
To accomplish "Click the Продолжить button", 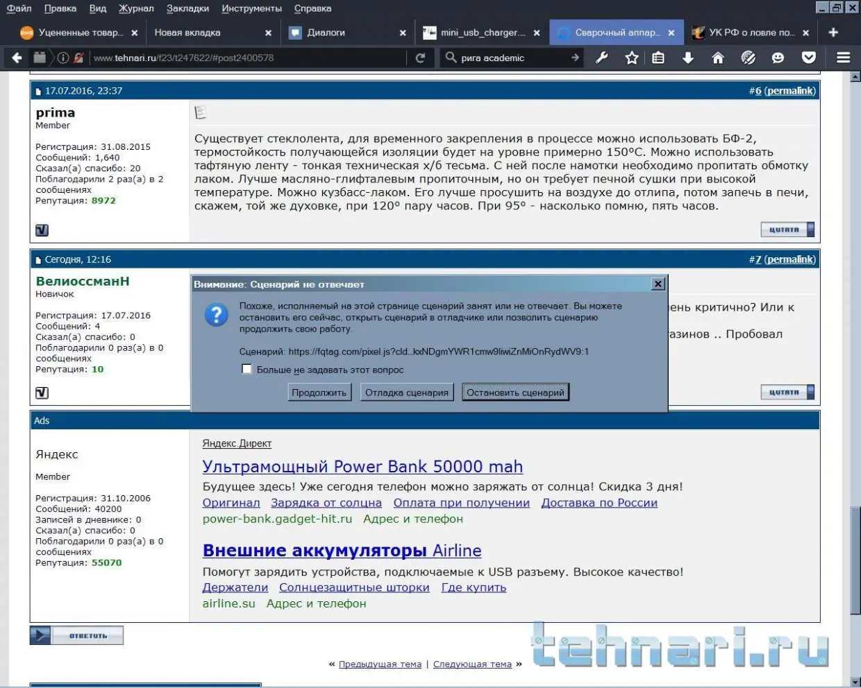I will (x=319, y=393).
